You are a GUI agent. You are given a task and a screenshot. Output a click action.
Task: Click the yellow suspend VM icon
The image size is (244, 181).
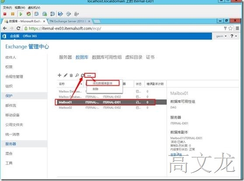pyautogui.click(x=13, y=14)
